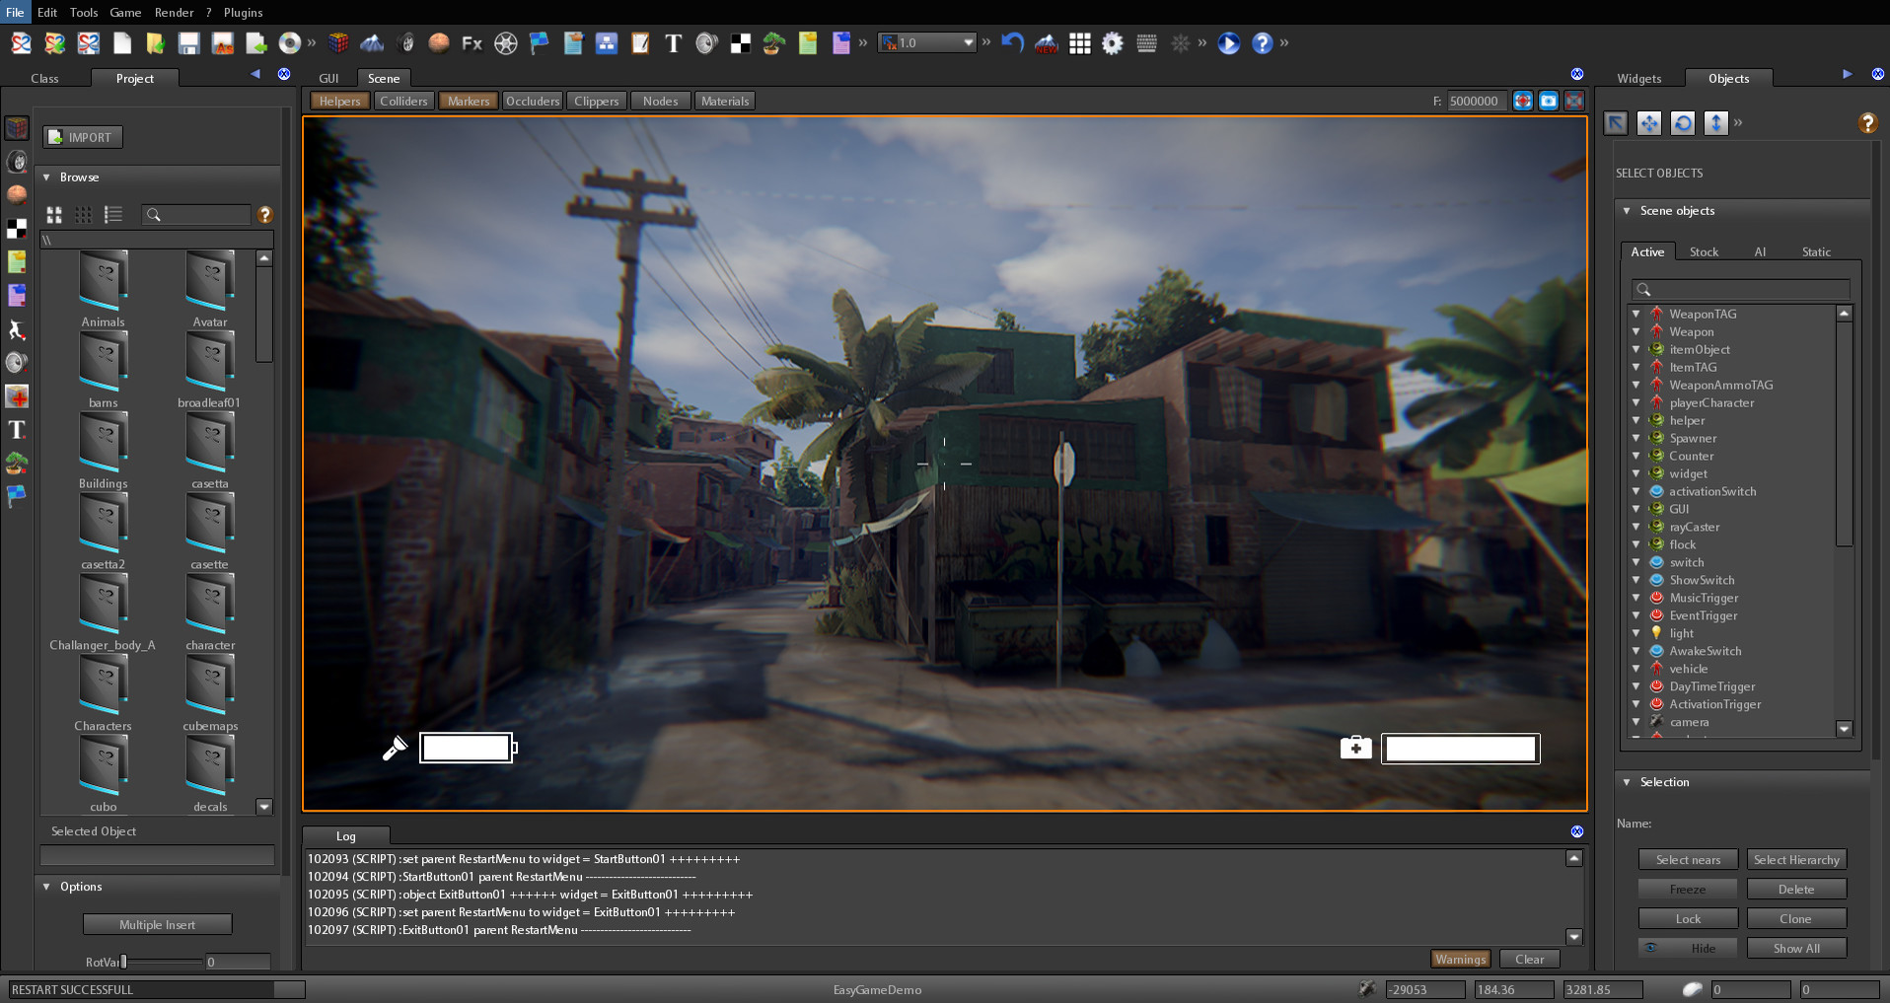Open the Render menu

pyautogui.click(x=175, y=12)
